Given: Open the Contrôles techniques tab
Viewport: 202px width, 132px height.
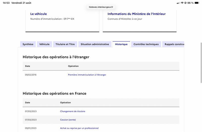Looking at the screenshot, I should tap(146, 44).
